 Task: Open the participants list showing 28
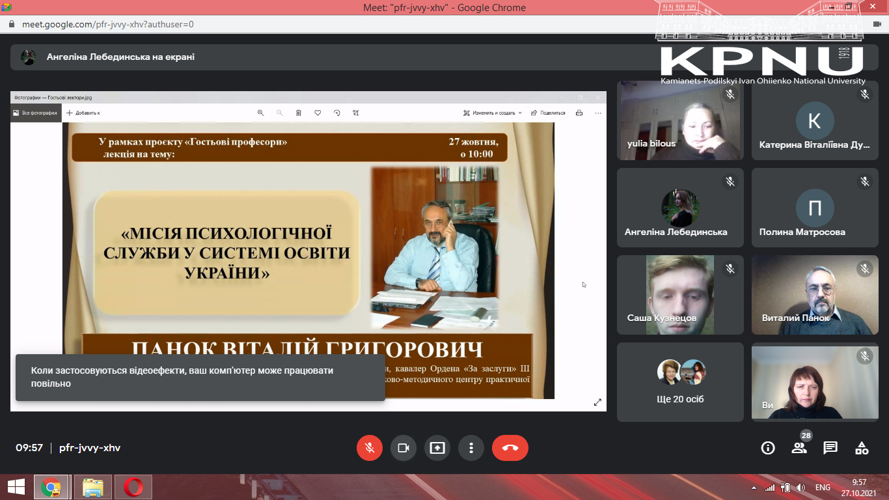tap(799, 448)
